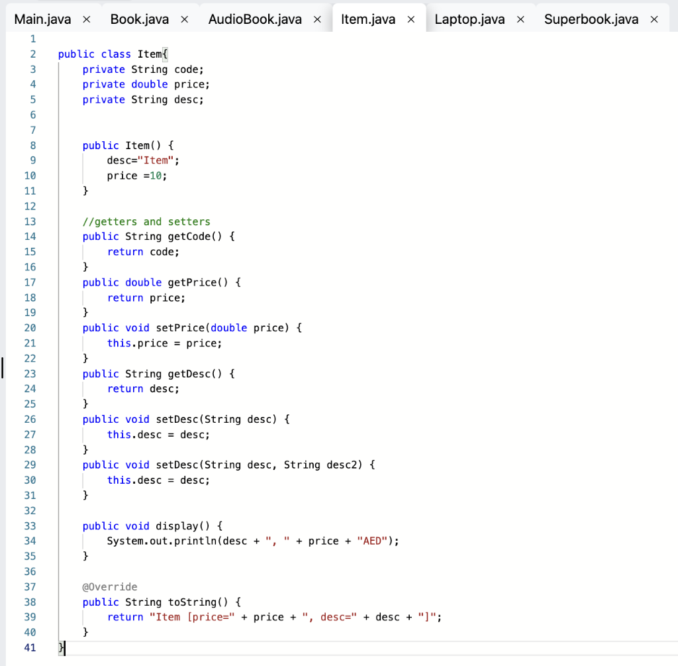Close the Laptop.java tab

point(520,19)
